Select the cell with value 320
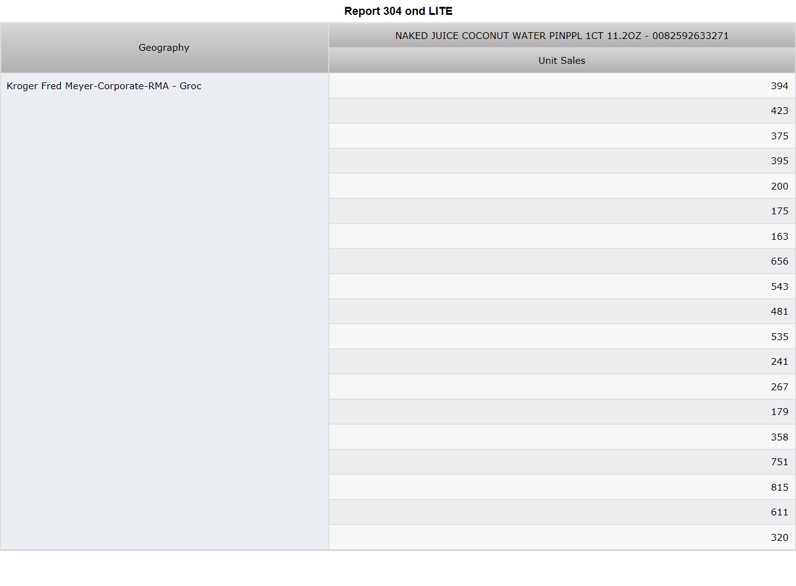796x586 pixels. (x=562, y=537)
